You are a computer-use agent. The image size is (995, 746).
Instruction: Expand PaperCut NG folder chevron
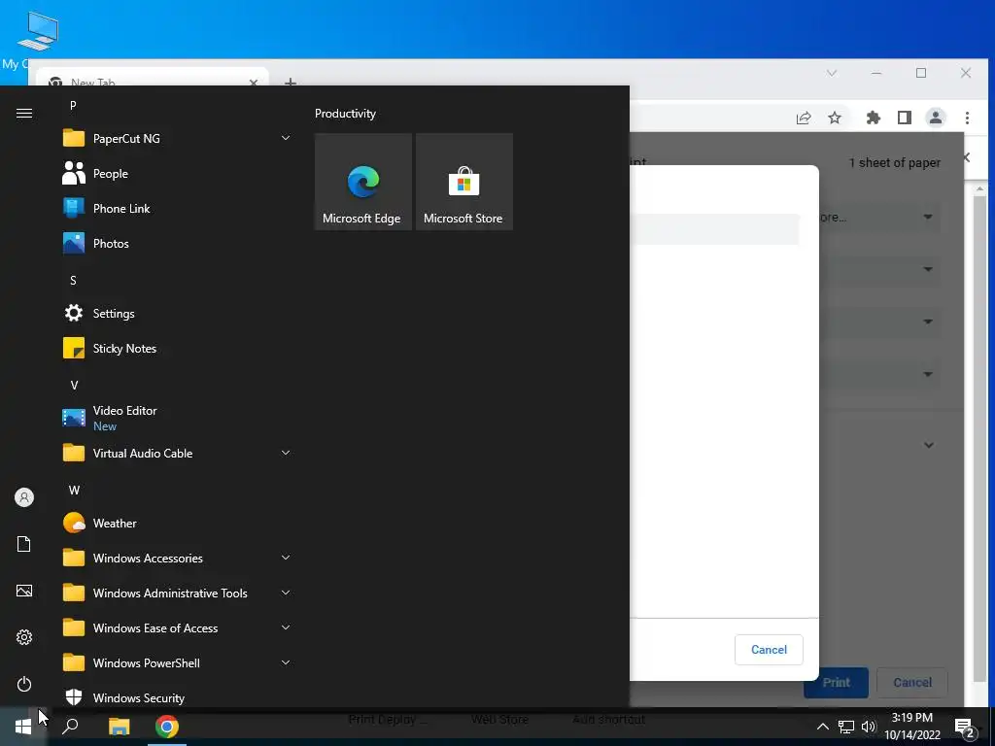click(286, 138)
